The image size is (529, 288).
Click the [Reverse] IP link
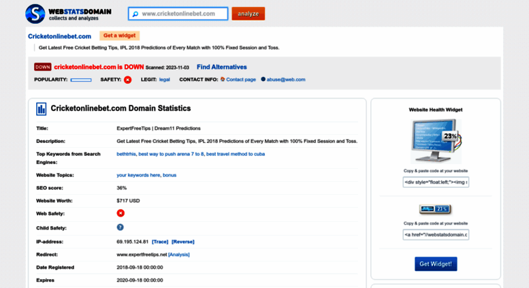pos(183,242)
